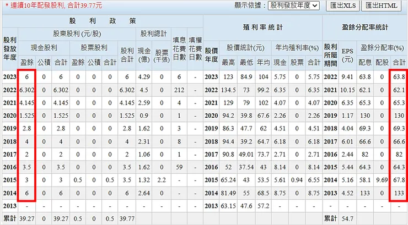Click the 填權花費日數 column header
The image size is (408, 225).
[x=195, y=48]
